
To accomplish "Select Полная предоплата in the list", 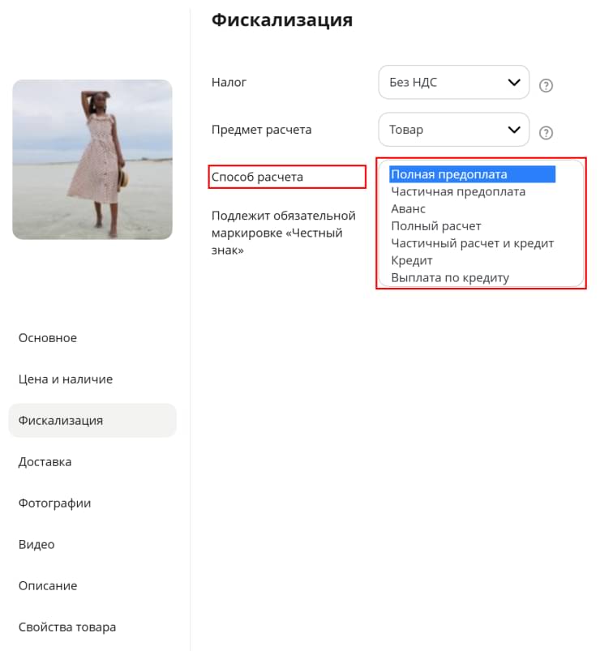I will pos(473,174).
